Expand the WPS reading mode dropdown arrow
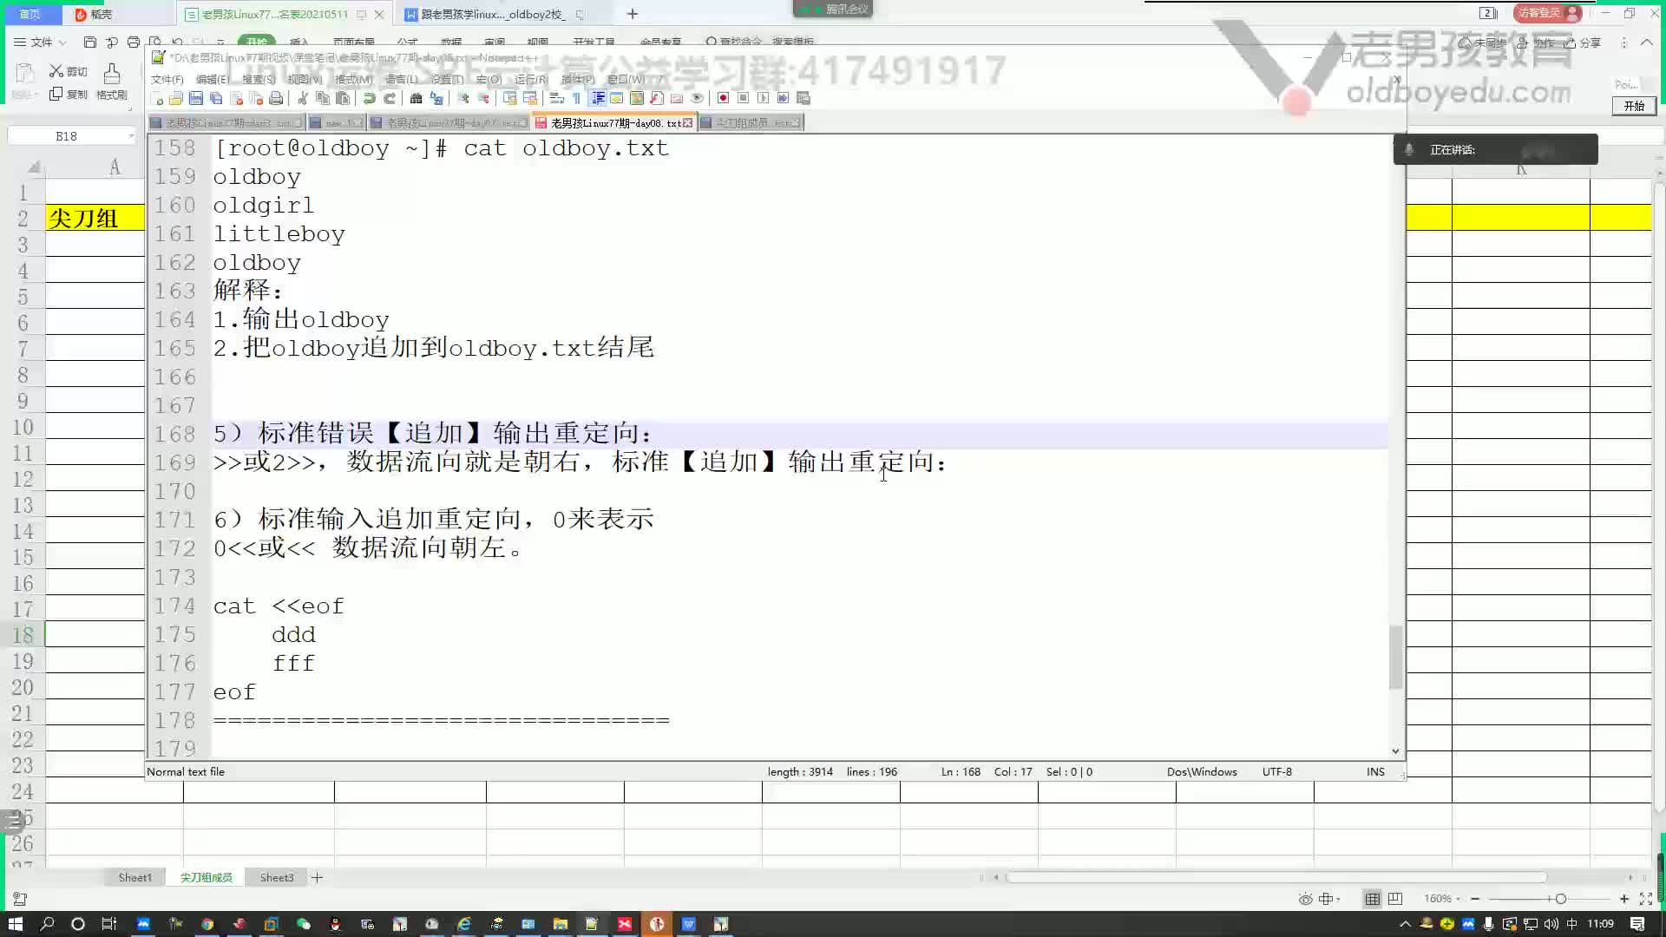This screenshot has height=937, width=1666. pos(1339,899)
